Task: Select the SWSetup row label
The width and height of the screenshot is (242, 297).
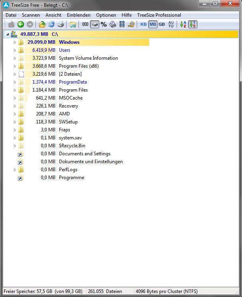Action: [x=68, y=121]
